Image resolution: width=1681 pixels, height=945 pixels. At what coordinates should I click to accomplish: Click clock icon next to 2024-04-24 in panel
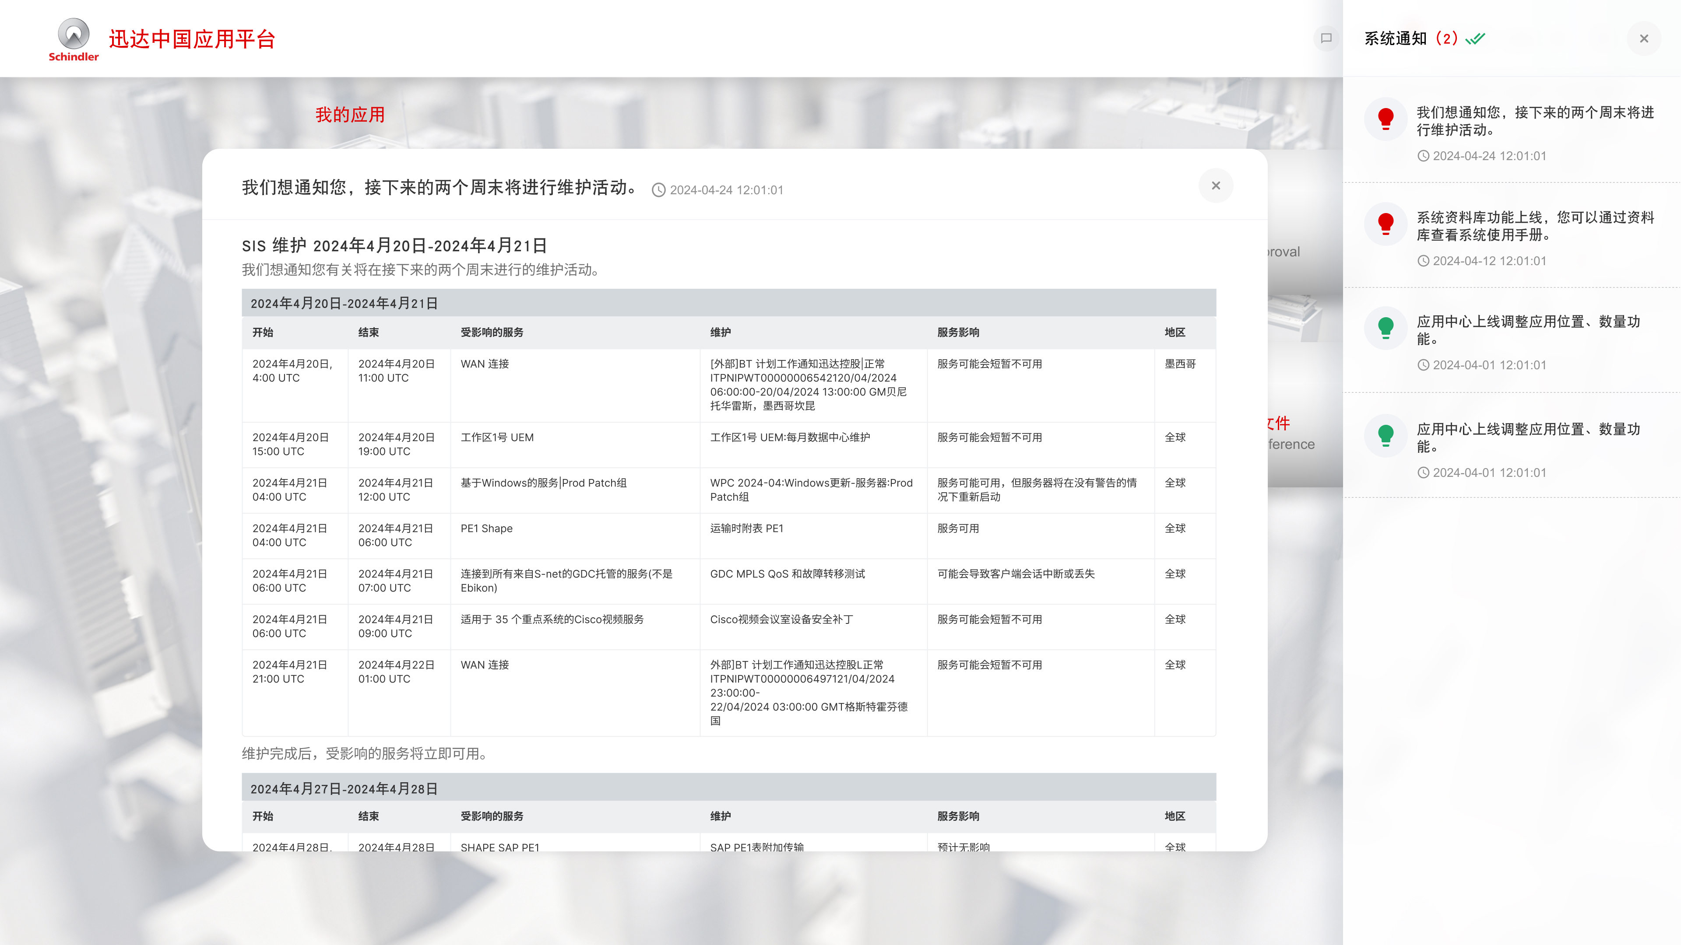1423,156
